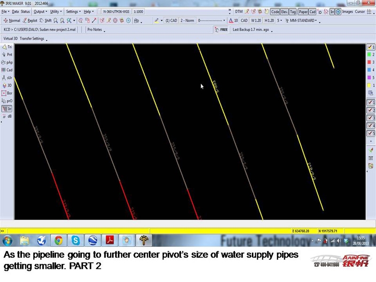Toggle the Elev. display button
The width and height of the screenshot is (376, 282).
click(x=284, y=12)
